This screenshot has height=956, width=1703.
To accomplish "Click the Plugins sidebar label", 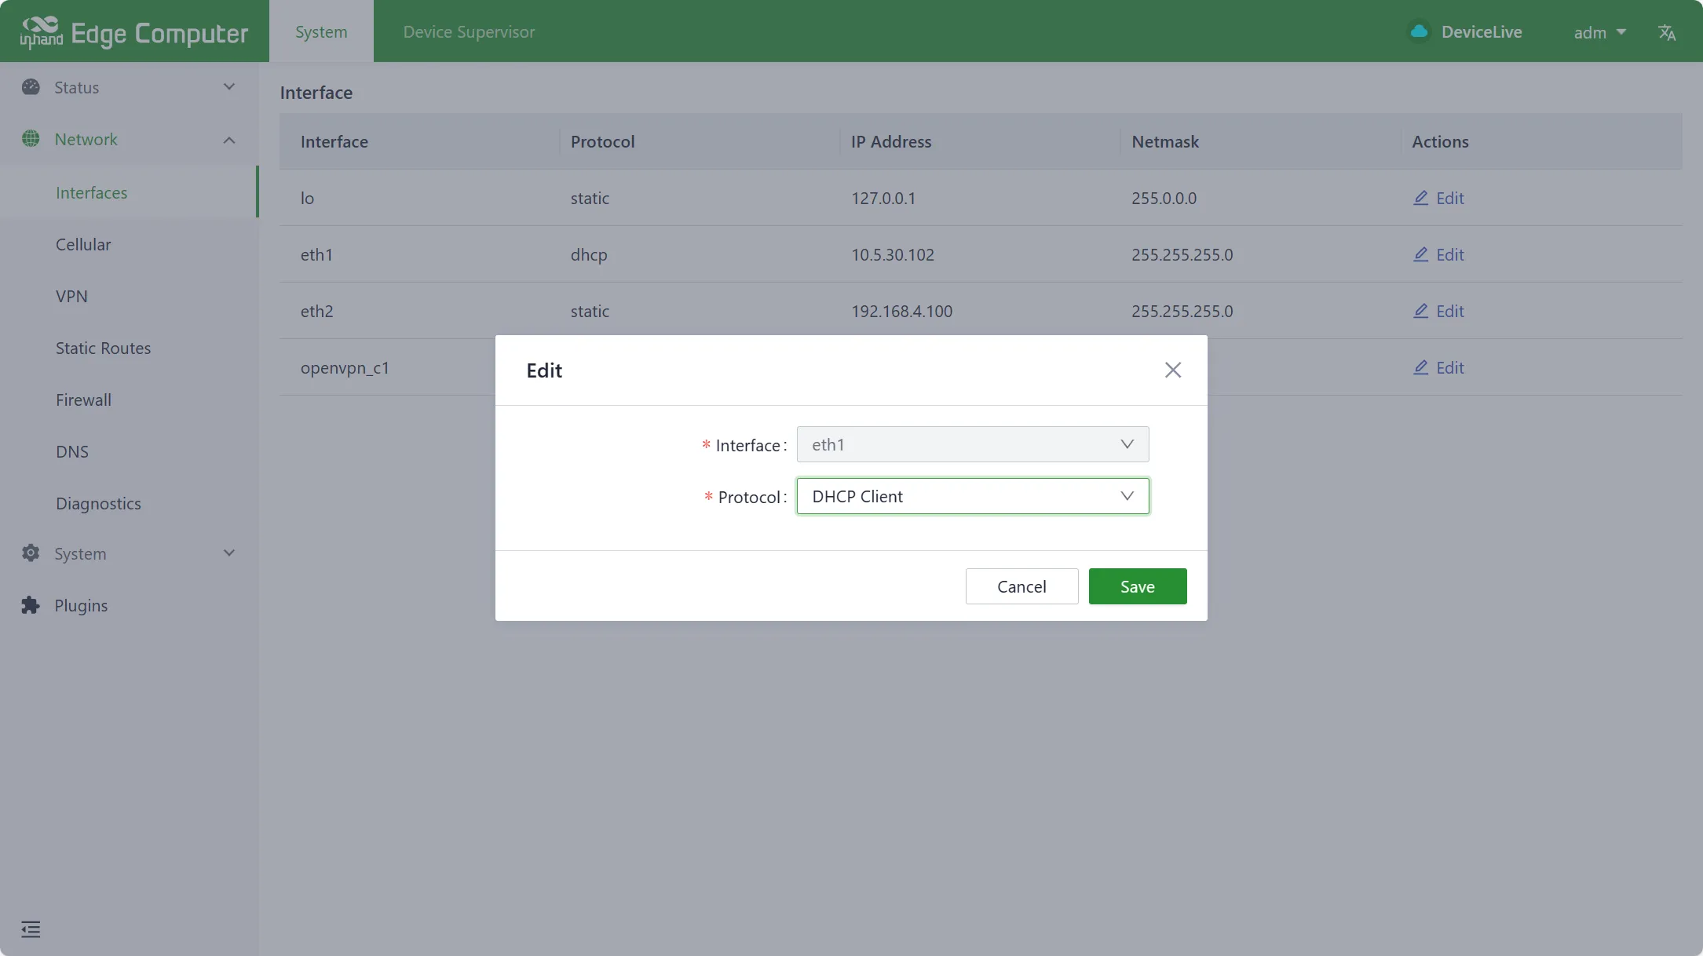I will tap(81, 605).
